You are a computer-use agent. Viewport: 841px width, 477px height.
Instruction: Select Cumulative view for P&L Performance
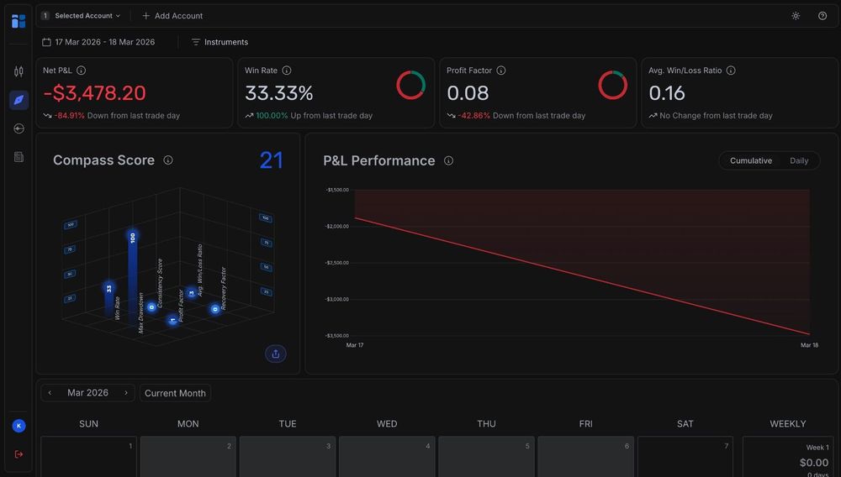pos(750,160)
